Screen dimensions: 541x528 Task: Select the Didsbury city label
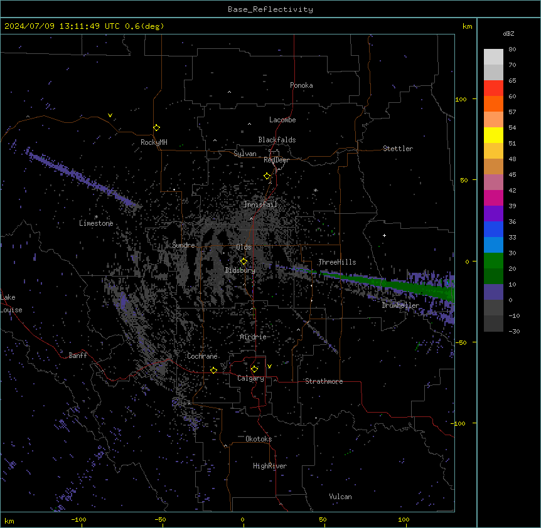click(240, 270)
